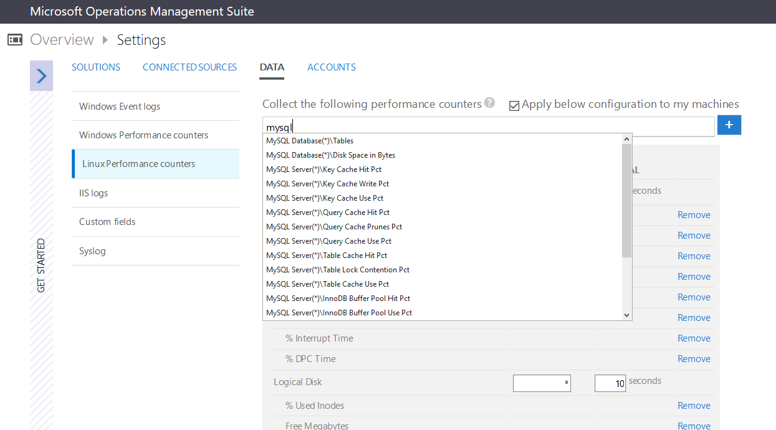Go back to Overview breadcrumb

click(x=62, y=40)
